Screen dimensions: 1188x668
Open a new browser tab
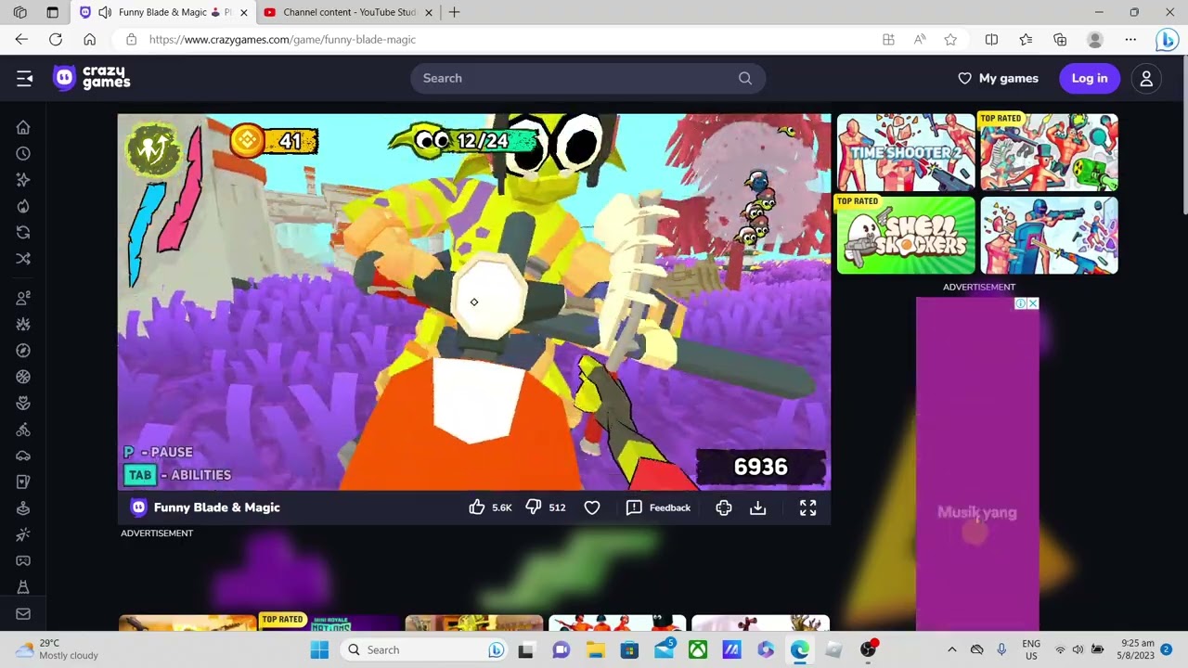click(454, 13)
